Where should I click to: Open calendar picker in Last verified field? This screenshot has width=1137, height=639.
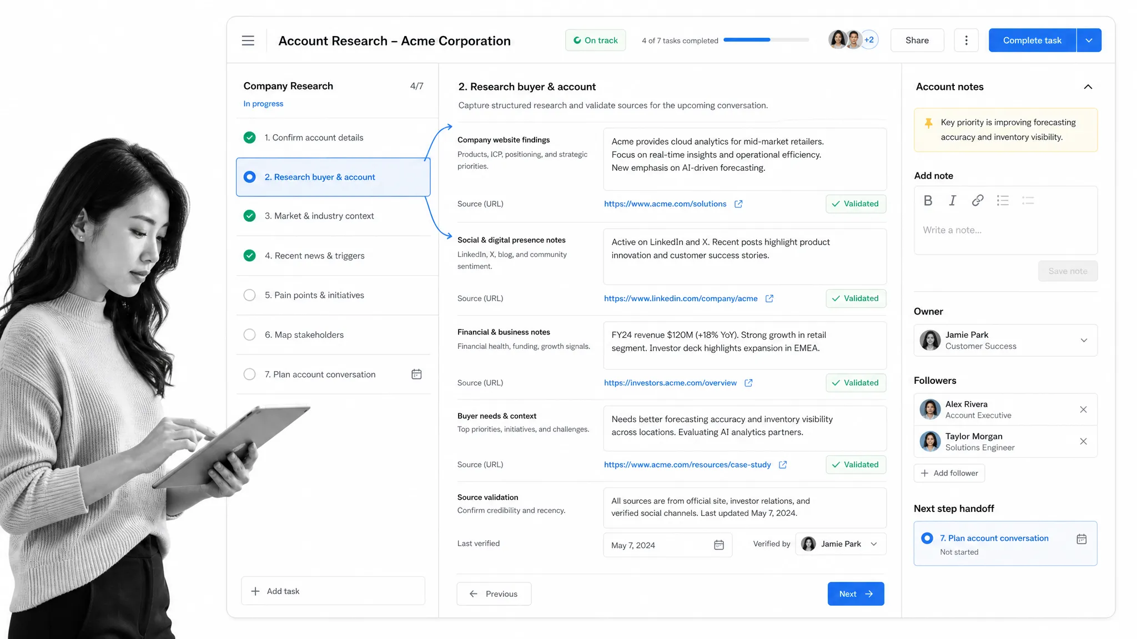click(x=719, y=545)
